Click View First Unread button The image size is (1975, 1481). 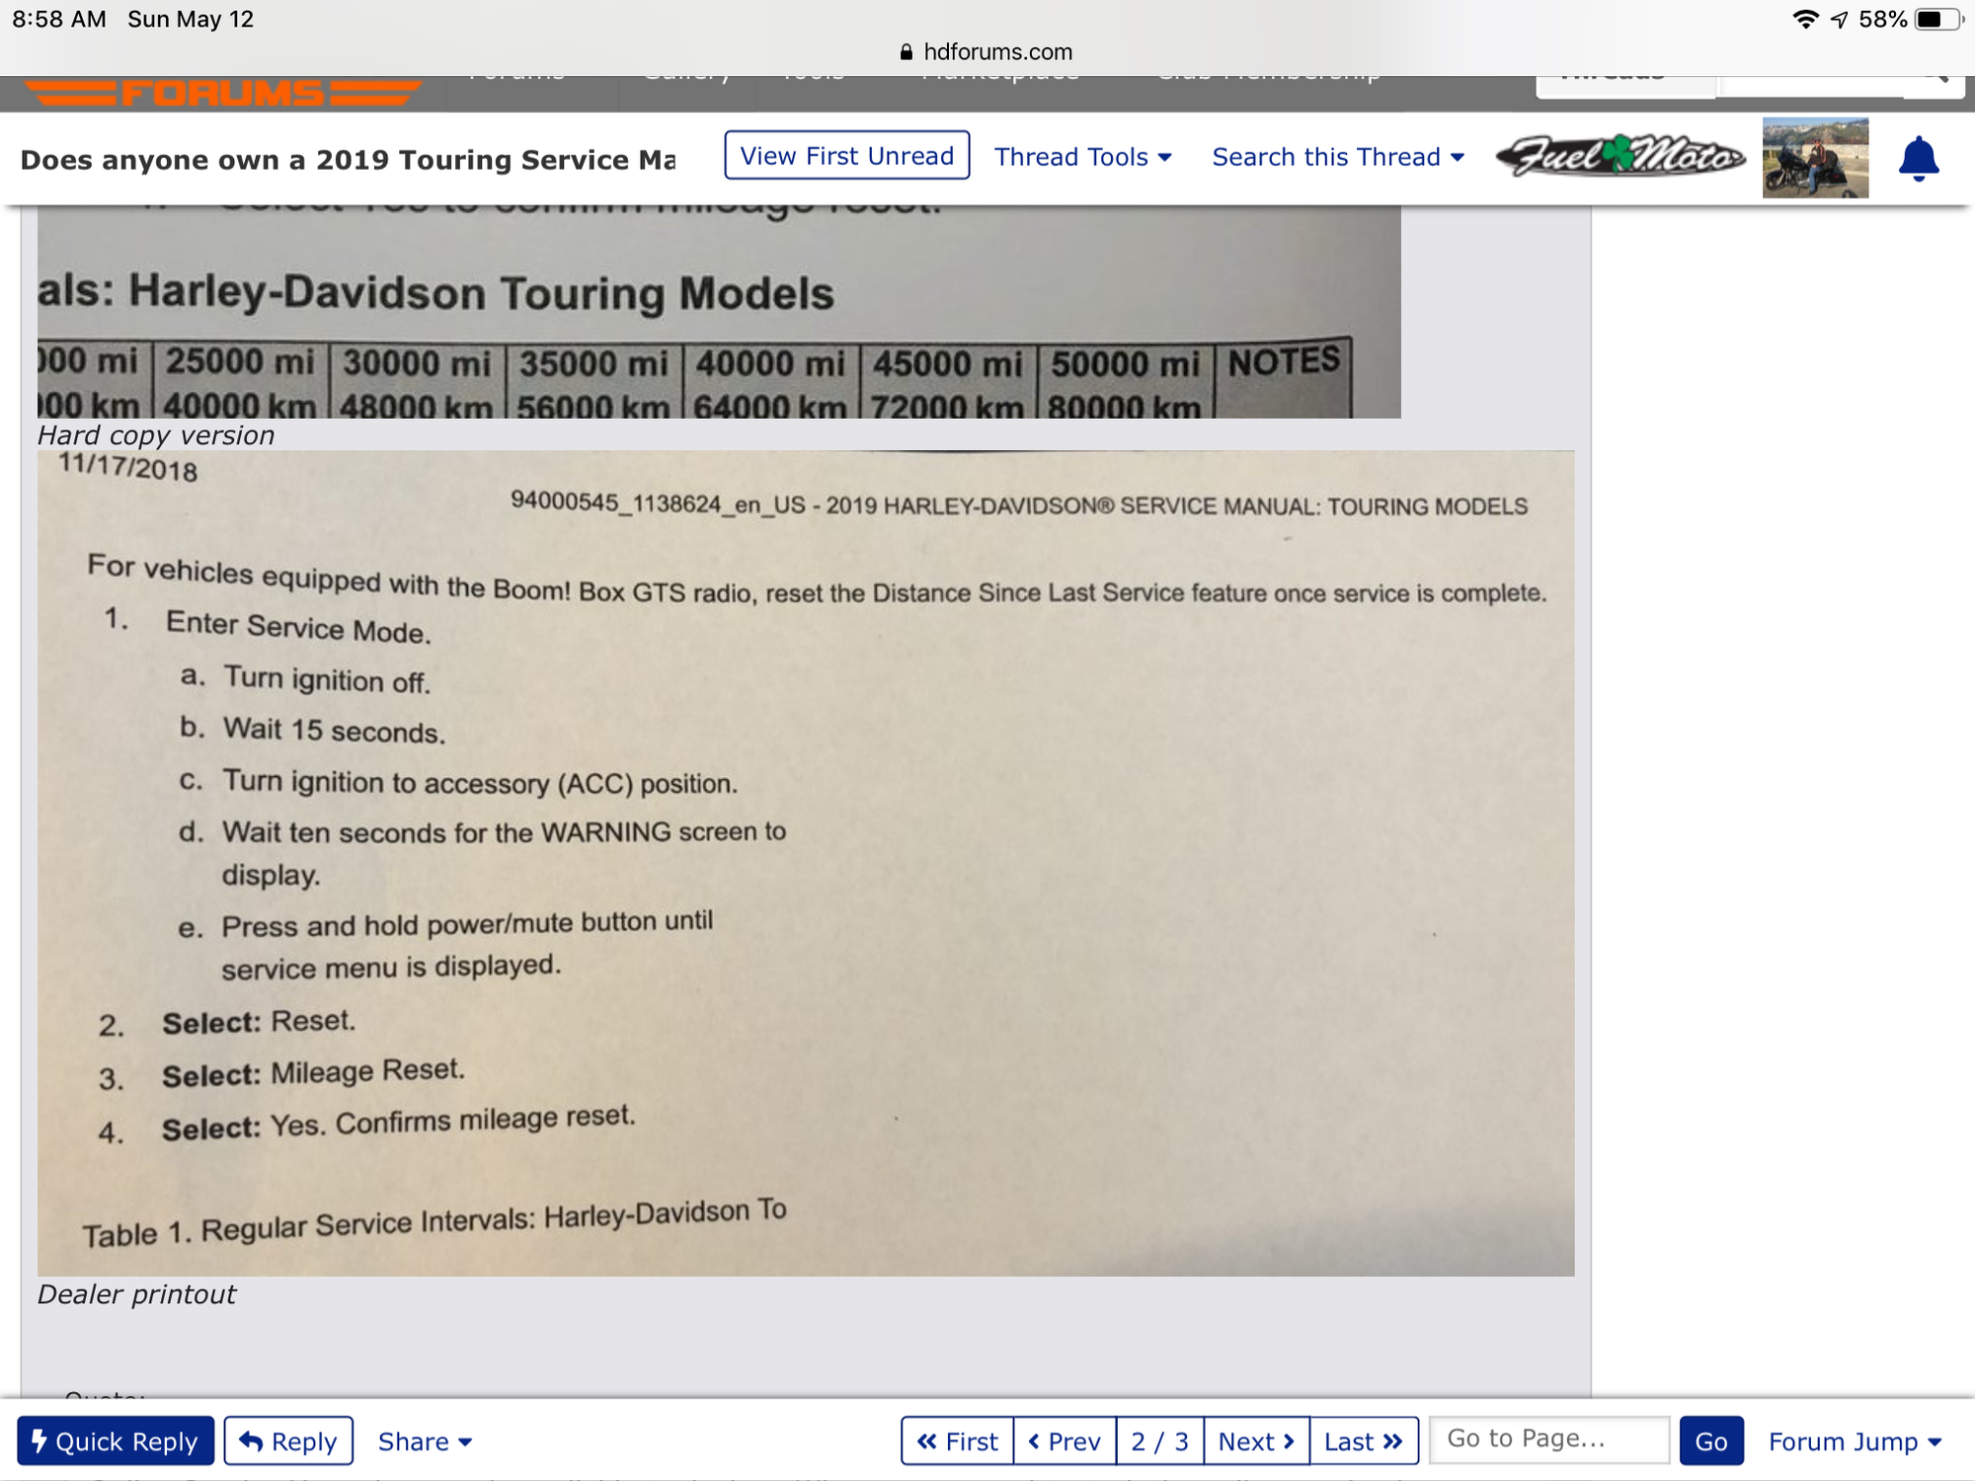pos(846,156)
